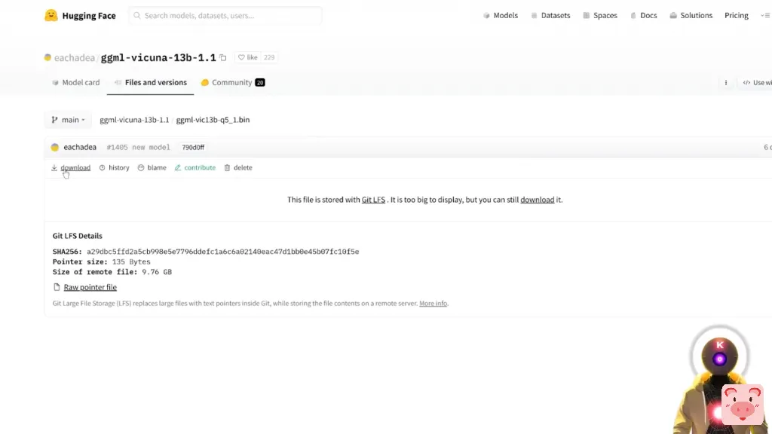Image resolution: width=772 pixels, height=434 pixels.
Task: Click the '9.76 GB' remote file size
Action: (157, 272)
